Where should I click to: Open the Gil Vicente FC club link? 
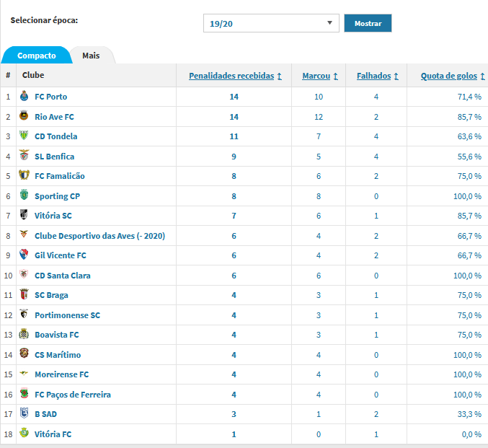(61, 255)
